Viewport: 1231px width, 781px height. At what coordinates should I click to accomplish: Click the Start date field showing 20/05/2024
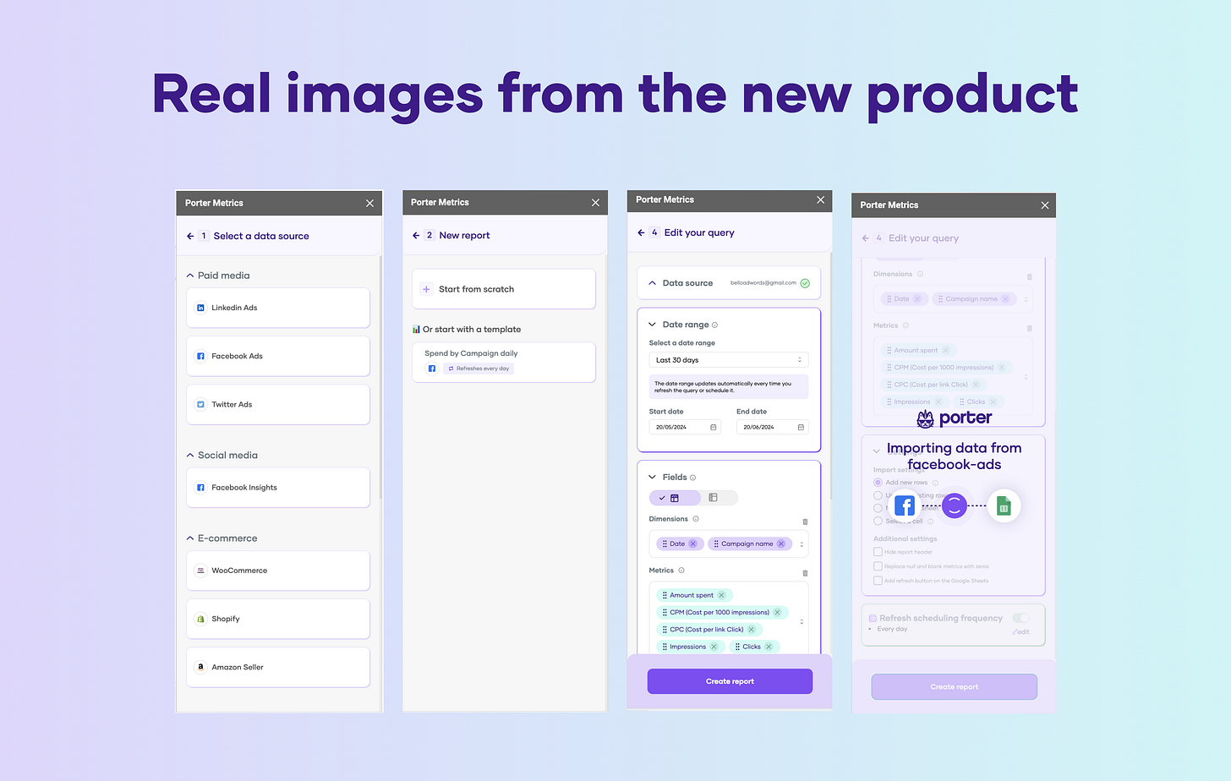point(685,428)
